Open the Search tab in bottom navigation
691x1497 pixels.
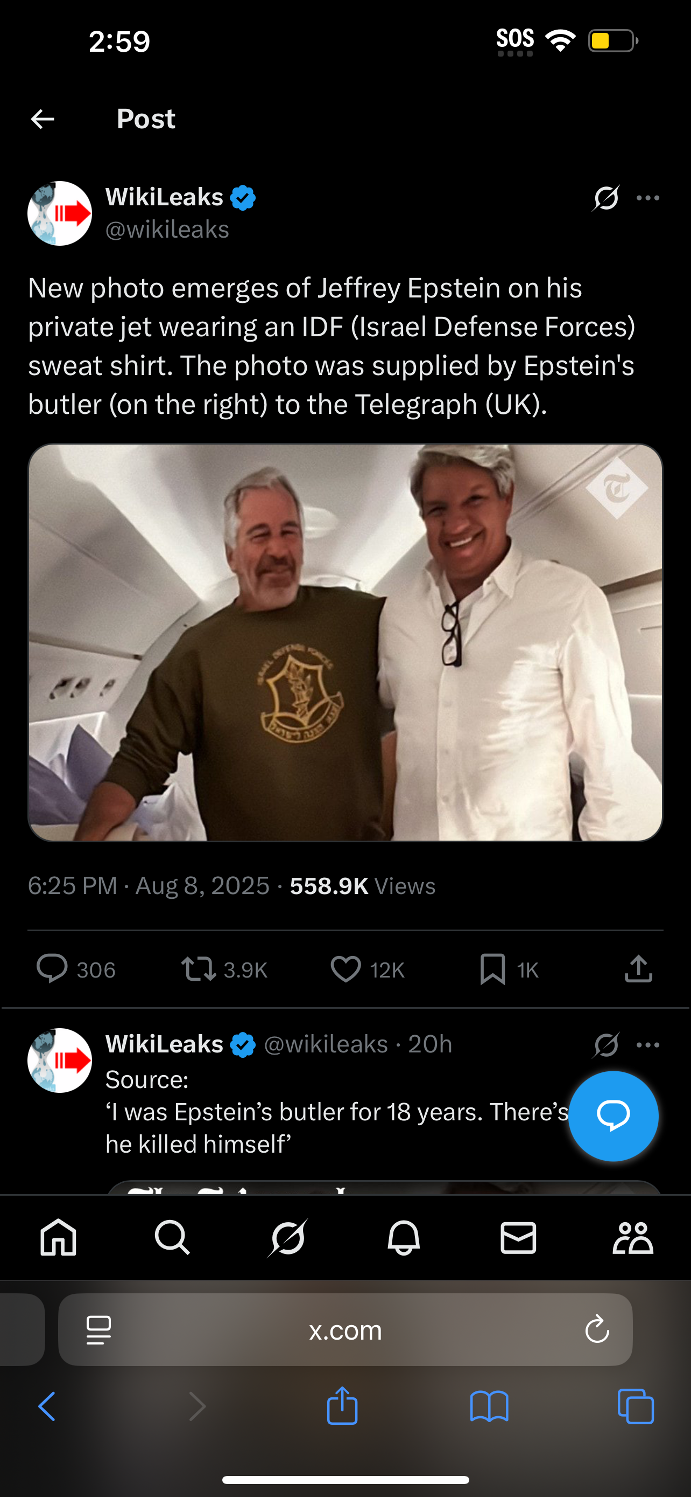(172, 1237)
